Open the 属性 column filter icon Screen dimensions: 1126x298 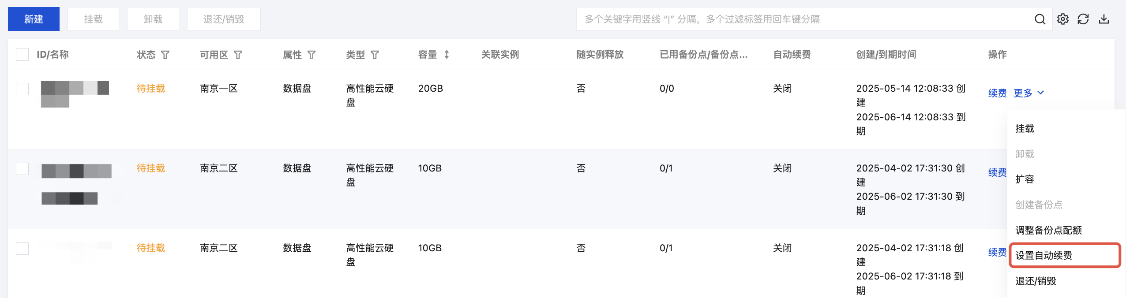pos(312,55)
